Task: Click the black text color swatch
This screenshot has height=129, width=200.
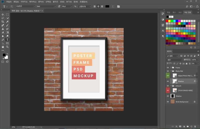Action: pyautogui.click(x=107, y=6)
